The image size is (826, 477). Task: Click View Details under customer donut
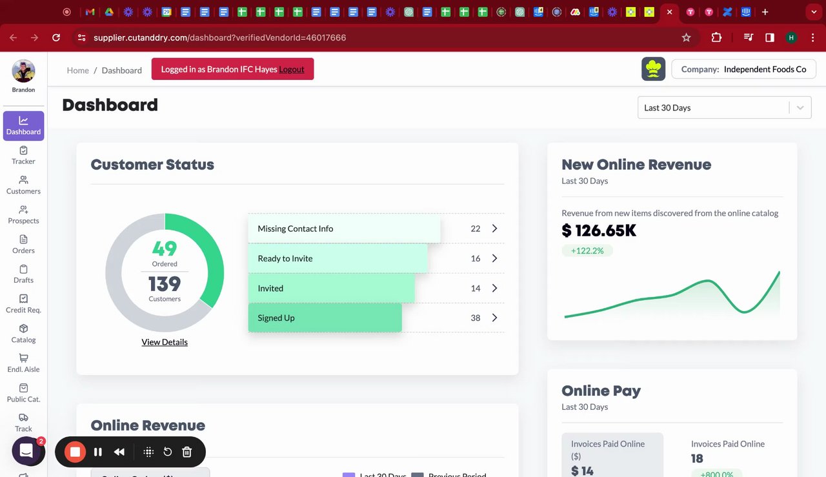(x=165, y=342)
